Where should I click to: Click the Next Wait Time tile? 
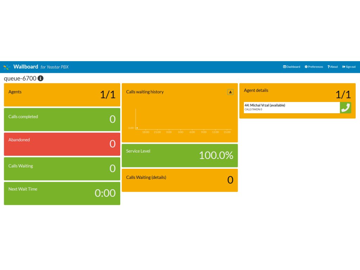point(62,194)
